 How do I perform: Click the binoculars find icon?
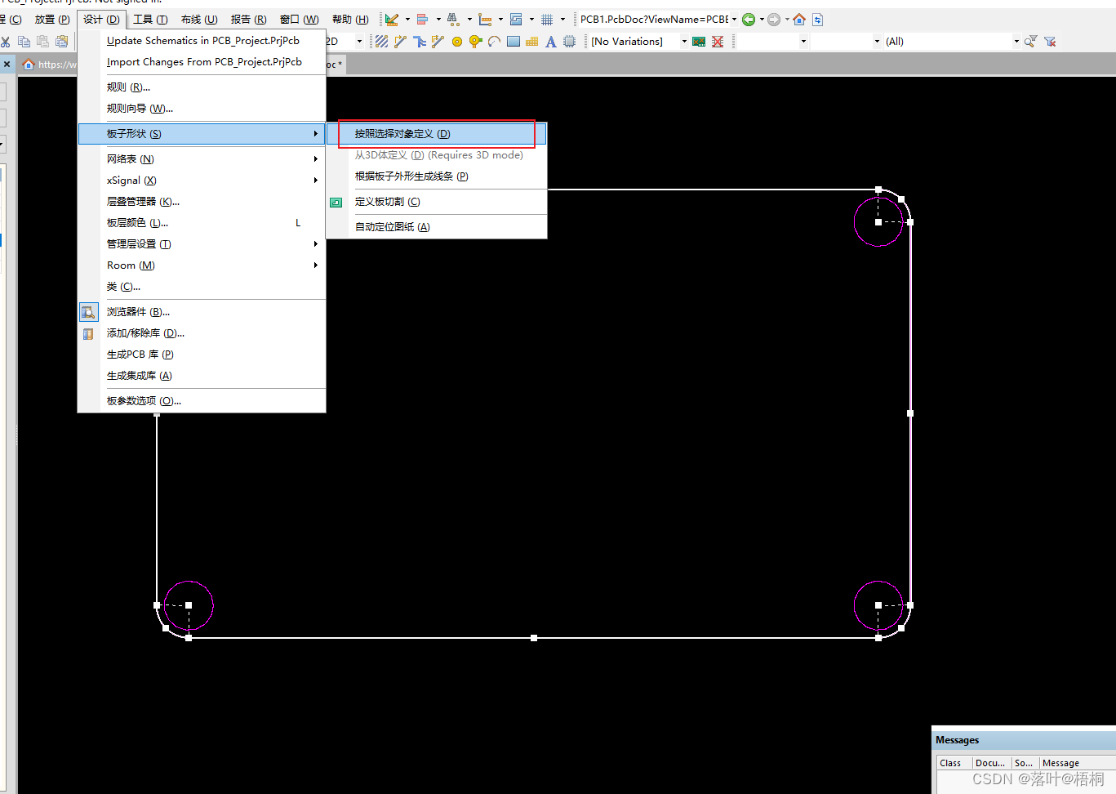tap(452, 20)
